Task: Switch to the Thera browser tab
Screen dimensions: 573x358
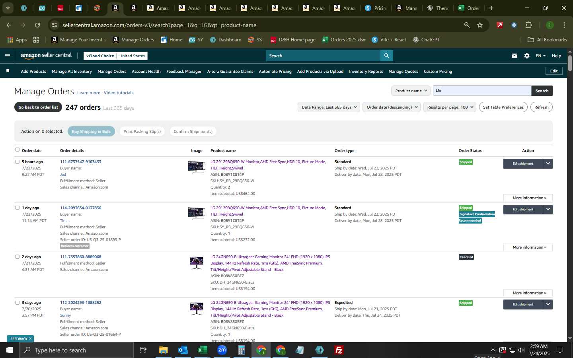Action: click(x=438, y=8)
